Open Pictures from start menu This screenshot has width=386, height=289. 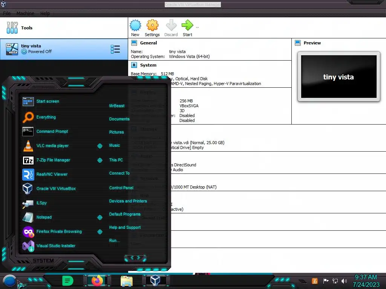click(x=116, y=132)
